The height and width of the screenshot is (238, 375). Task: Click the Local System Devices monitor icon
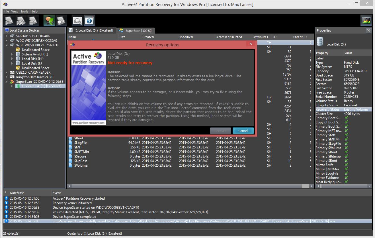(7, 30)
